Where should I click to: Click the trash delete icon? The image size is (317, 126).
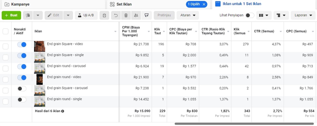coord(126,16)
